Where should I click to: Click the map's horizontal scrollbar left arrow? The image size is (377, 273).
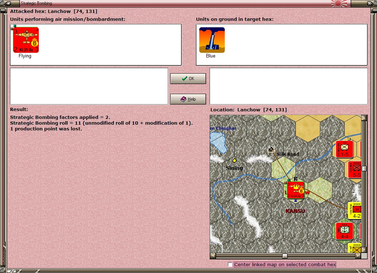pyautogui.click(x=213, y=256)
